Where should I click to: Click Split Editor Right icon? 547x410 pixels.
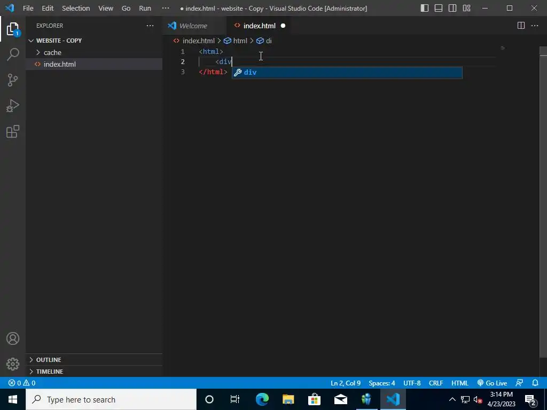(521, 26)
